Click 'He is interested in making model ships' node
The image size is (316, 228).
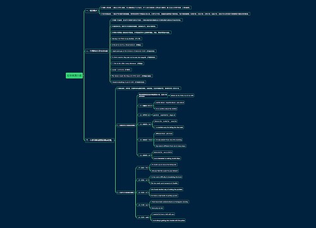167,158
